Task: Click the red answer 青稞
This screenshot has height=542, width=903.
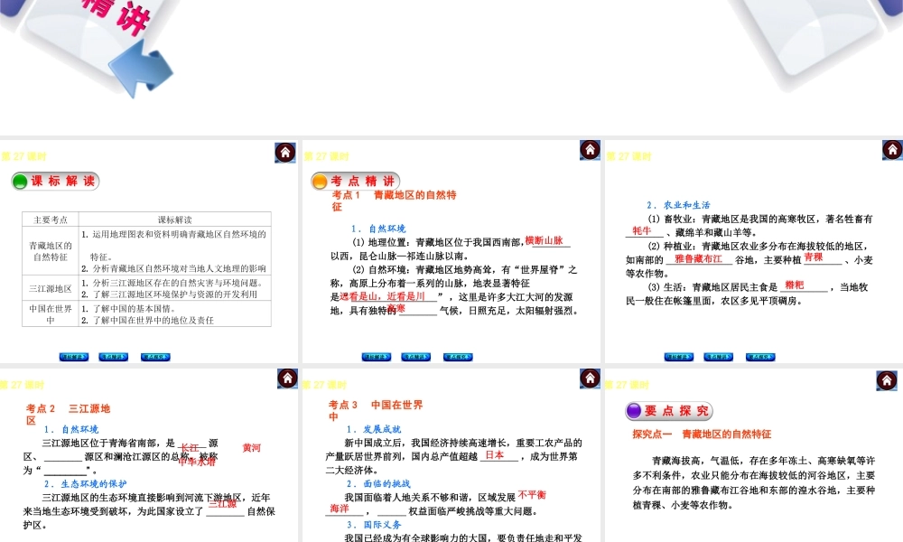Action: coord(814,257)
